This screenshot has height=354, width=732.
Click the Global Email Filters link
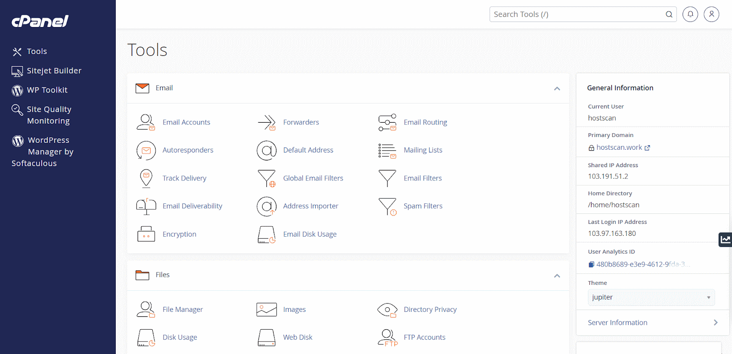pos(313,178)
